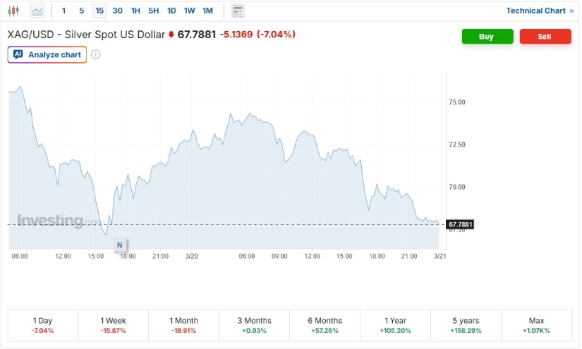Image resolution: width=582 pixels, height=349 pixels.
Task: Show the 5 years performance range
Action: (x=466, y=325)
